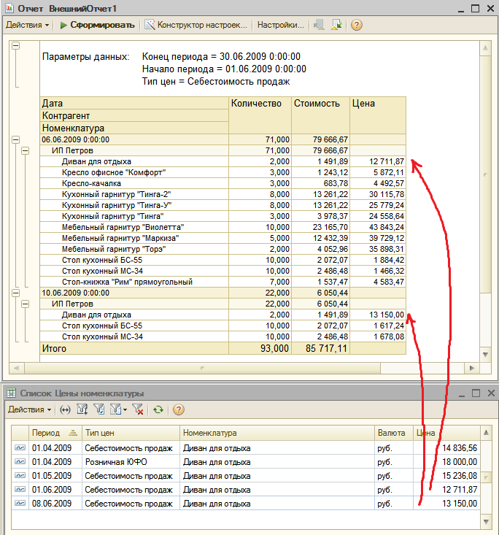Click the up arrow of the price list scrollbar

pos(486,433)
